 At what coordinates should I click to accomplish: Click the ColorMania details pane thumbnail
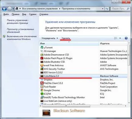pos(46,113)
